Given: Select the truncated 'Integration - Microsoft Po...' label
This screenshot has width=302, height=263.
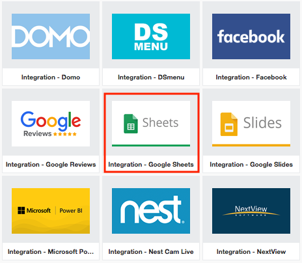Looking at the screenshot, I should tap(51, 252).
